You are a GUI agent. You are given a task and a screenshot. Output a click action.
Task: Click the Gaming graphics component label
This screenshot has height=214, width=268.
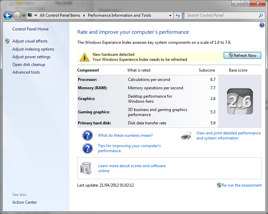94,112
